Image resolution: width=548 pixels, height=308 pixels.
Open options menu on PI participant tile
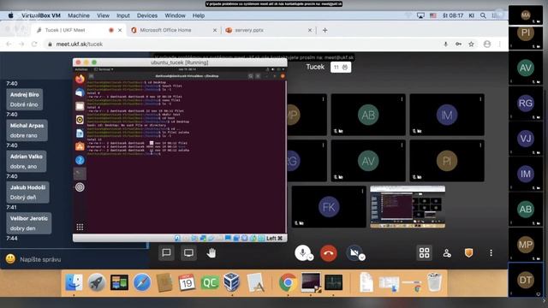click(480, 145)
